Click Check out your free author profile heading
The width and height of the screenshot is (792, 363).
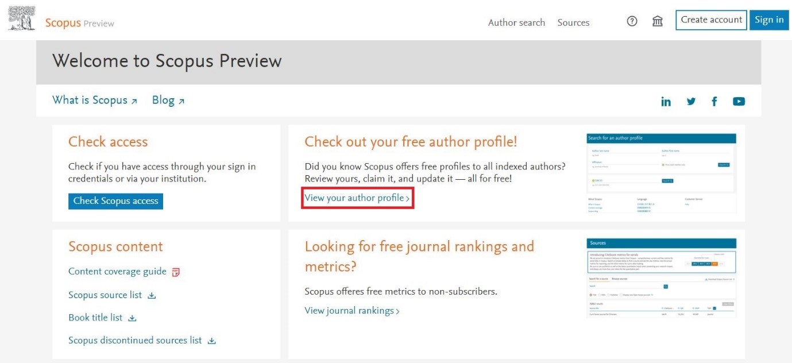coord(411,142)
